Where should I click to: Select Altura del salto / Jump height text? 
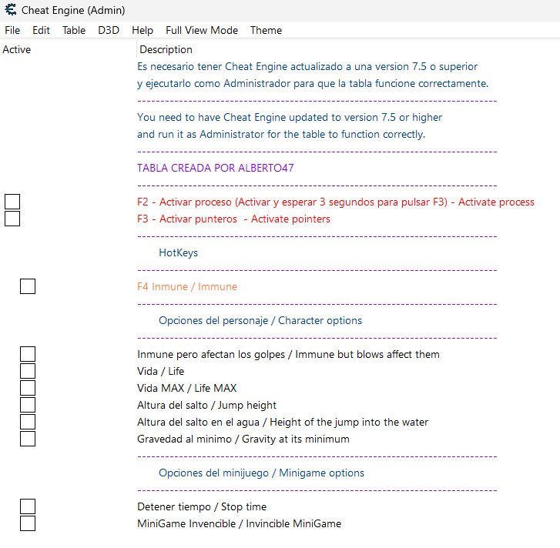coord(206,406)
